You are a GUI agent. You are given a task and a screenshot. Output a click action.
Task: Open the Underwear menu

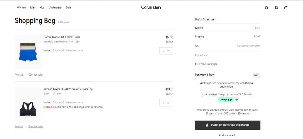pyautogui.click(x=55, y=8)
